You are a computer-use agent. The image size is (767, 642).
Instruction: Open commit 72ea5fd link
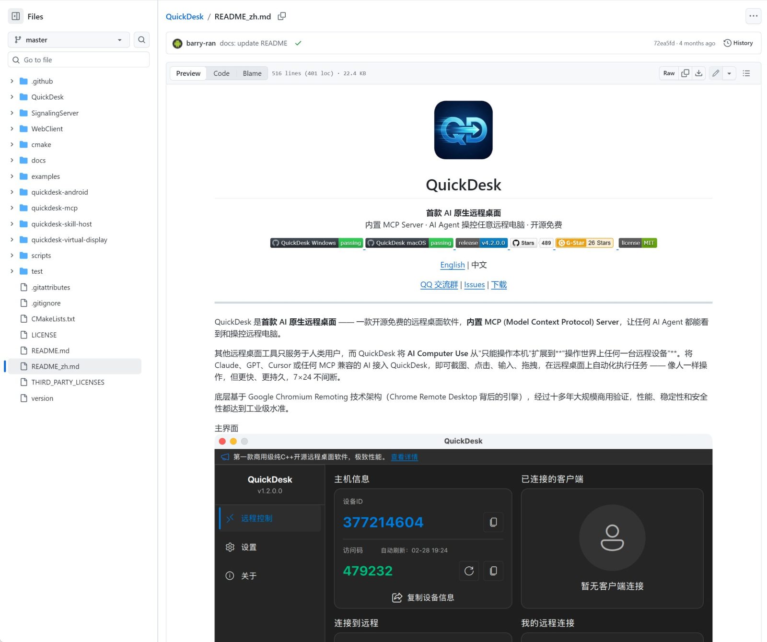click(x=664, y=43)
